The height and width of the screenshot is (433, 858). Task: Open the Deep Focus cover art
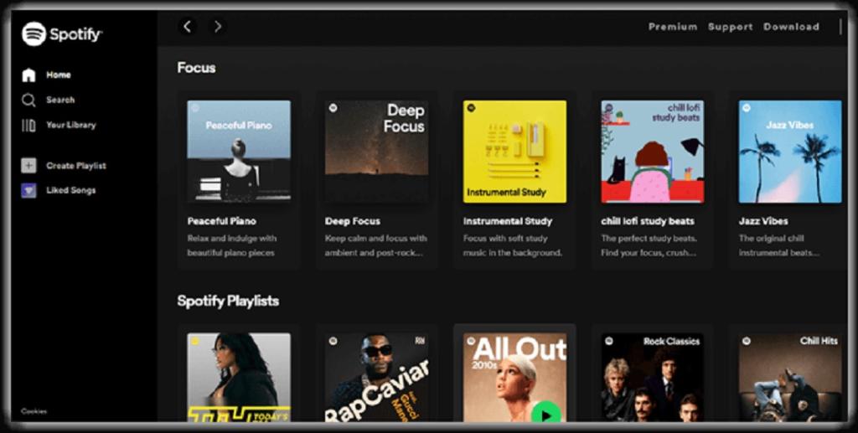377,152
